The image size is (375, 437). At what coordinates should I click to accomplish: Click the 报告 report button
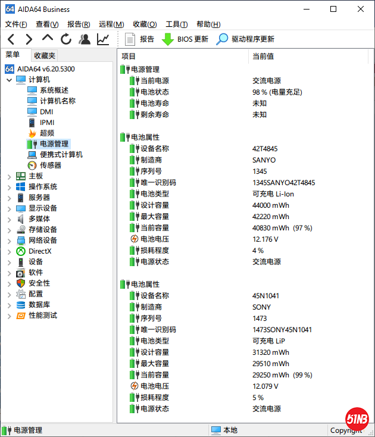(139, 39)
